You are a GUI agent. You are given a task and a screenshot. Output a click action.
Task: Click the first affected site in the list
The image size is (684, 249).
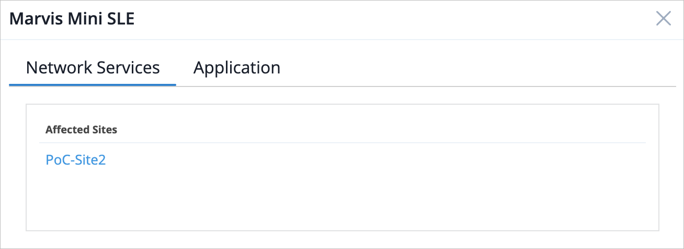click(x=76, y=159)
